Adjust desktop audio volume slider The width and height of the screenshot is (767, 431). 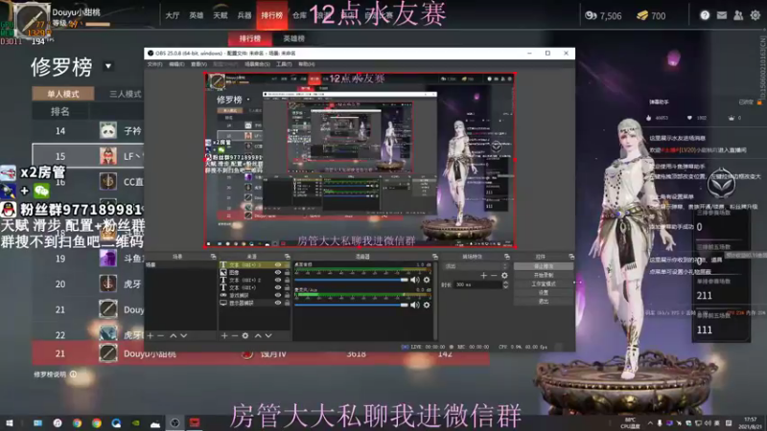click(351, 280)
